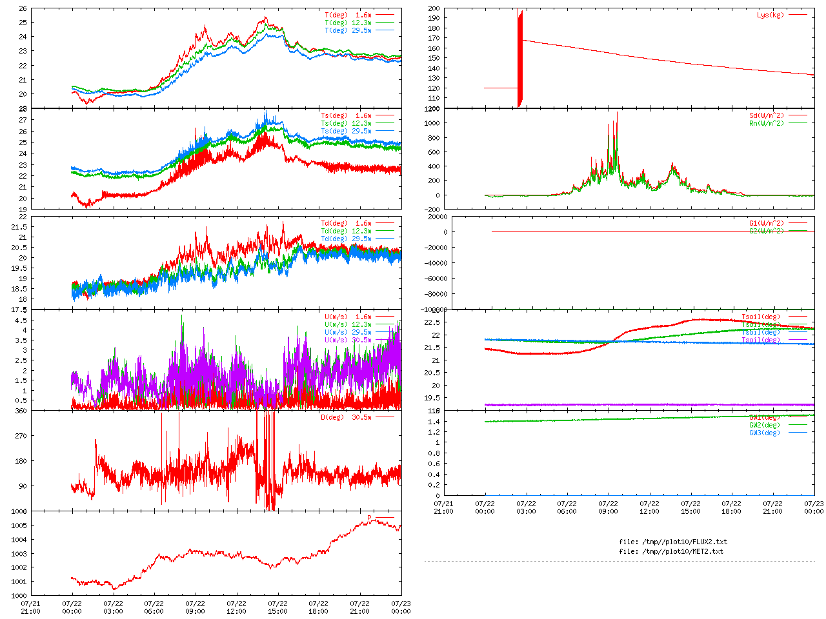This screenshot has width=826, height=619.
Task: Select the Lys(kg) legend label
Action: coord(771,15)
